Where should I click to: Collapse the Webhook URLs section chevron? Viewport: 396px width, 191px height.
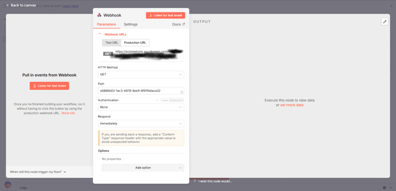point(100,33)
